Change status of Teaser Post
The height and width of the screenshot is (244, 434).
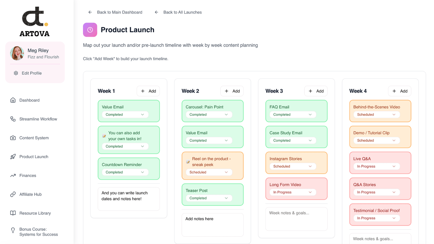[x=208, y=198]
